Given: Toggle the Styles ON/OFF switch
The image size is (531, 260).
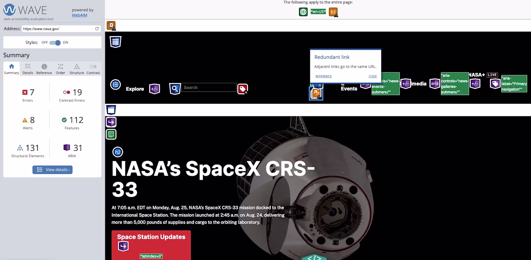Looking at the screenshot, I should [x=55, y=43].
